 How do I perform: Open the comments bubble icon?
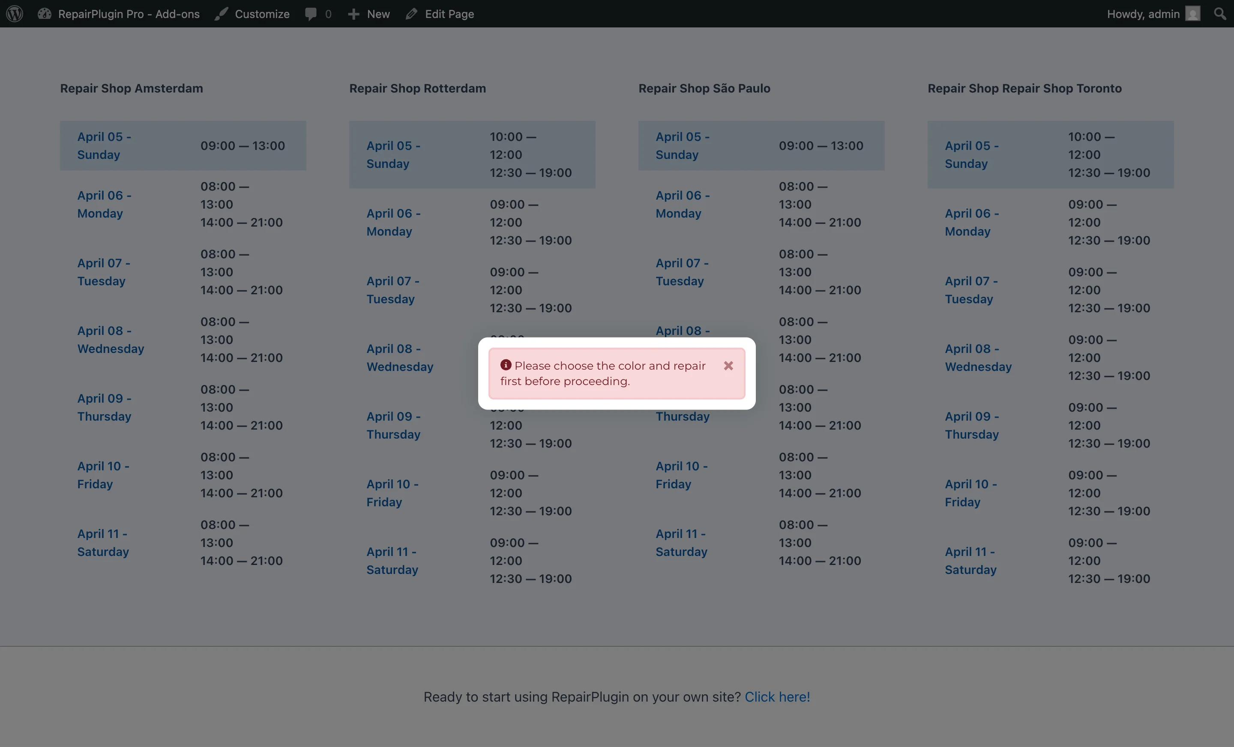pyautogui.click(x=311, y=14)
